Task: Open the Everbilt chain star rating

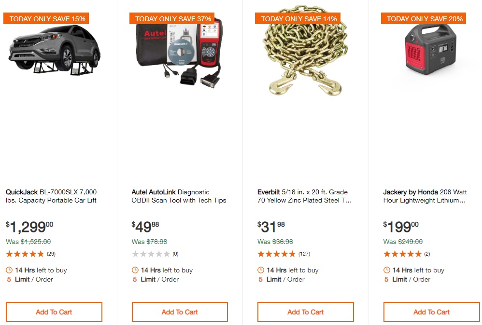Action: pyautogui.click(x=277, y=254)
